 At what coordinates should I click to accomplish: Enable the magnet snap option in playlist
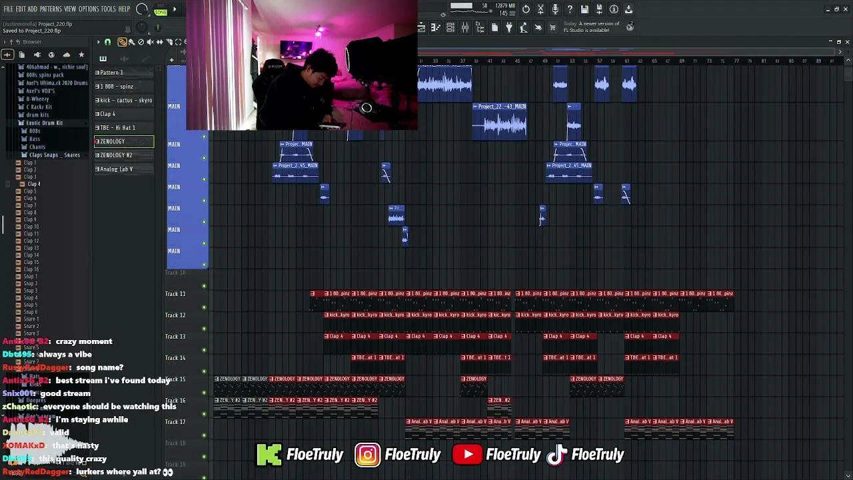(107, 42)
